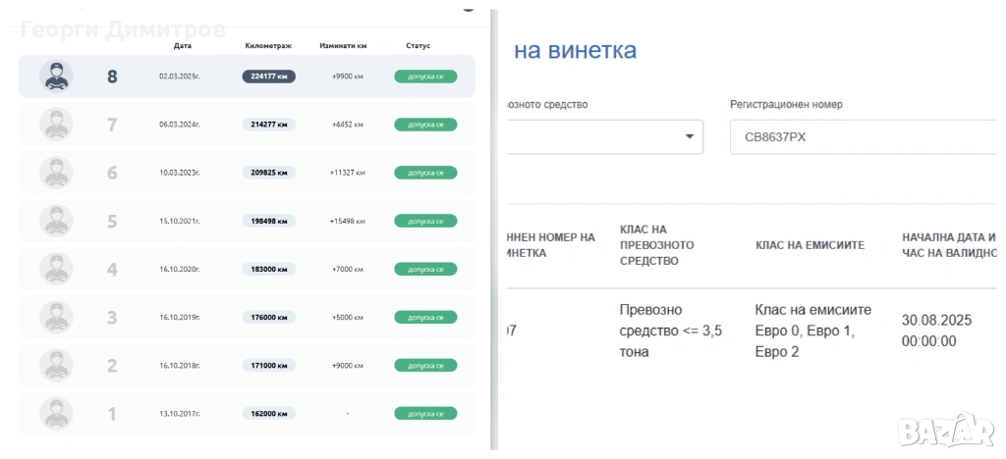
Task: Click the mechanic avatar icon in row 4
Action: point(56,269)
